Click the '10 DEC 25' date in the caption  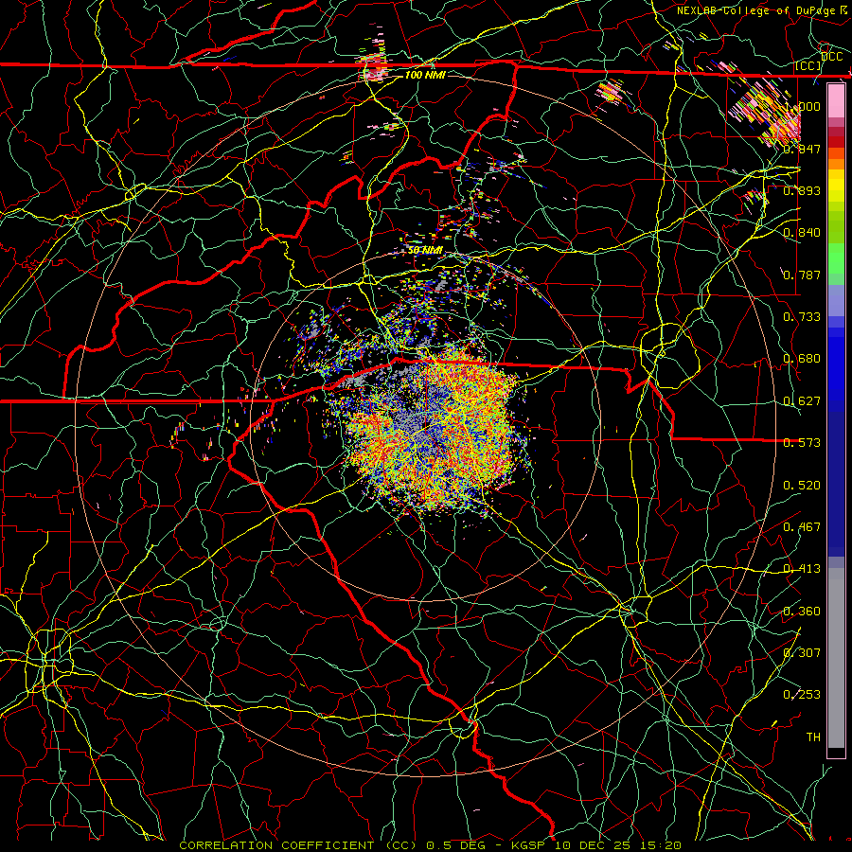coord(593,845)
